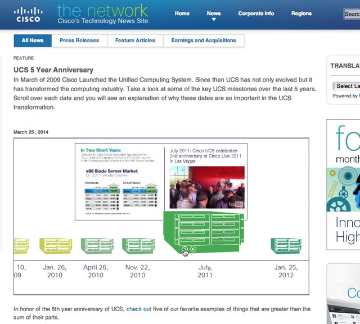Click the 'Jan. 25, 2012' date label

[x=286, y=271]
